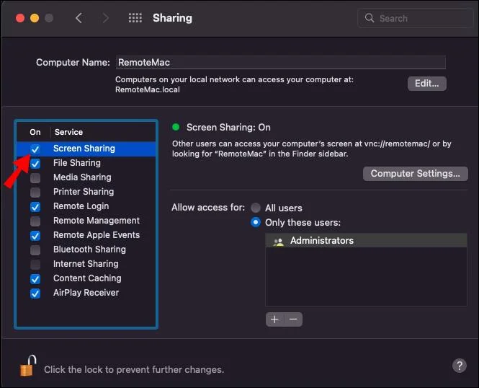Open the help question mark button

pos(459,366)
